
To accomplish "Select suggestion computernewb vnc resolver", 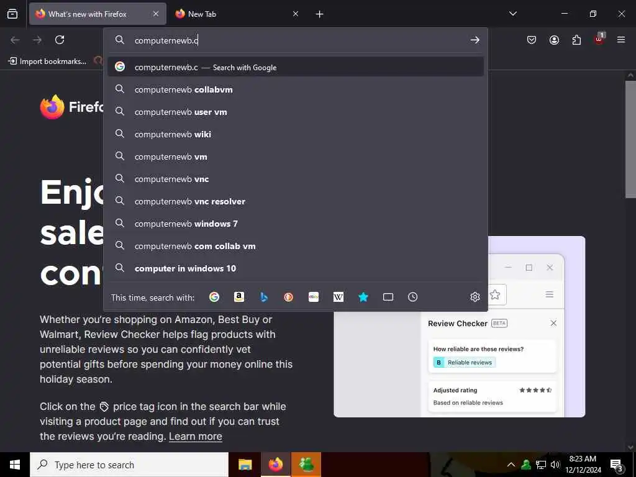I will pyautogui.click(x=296, y=201).
